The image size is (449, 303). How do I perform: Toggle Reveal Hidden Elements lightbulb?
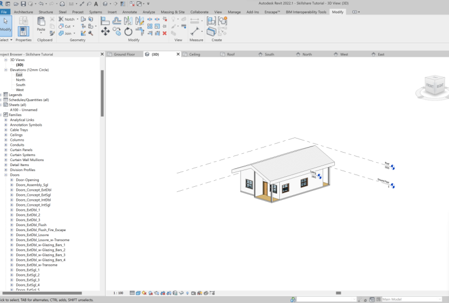(187, 293)
